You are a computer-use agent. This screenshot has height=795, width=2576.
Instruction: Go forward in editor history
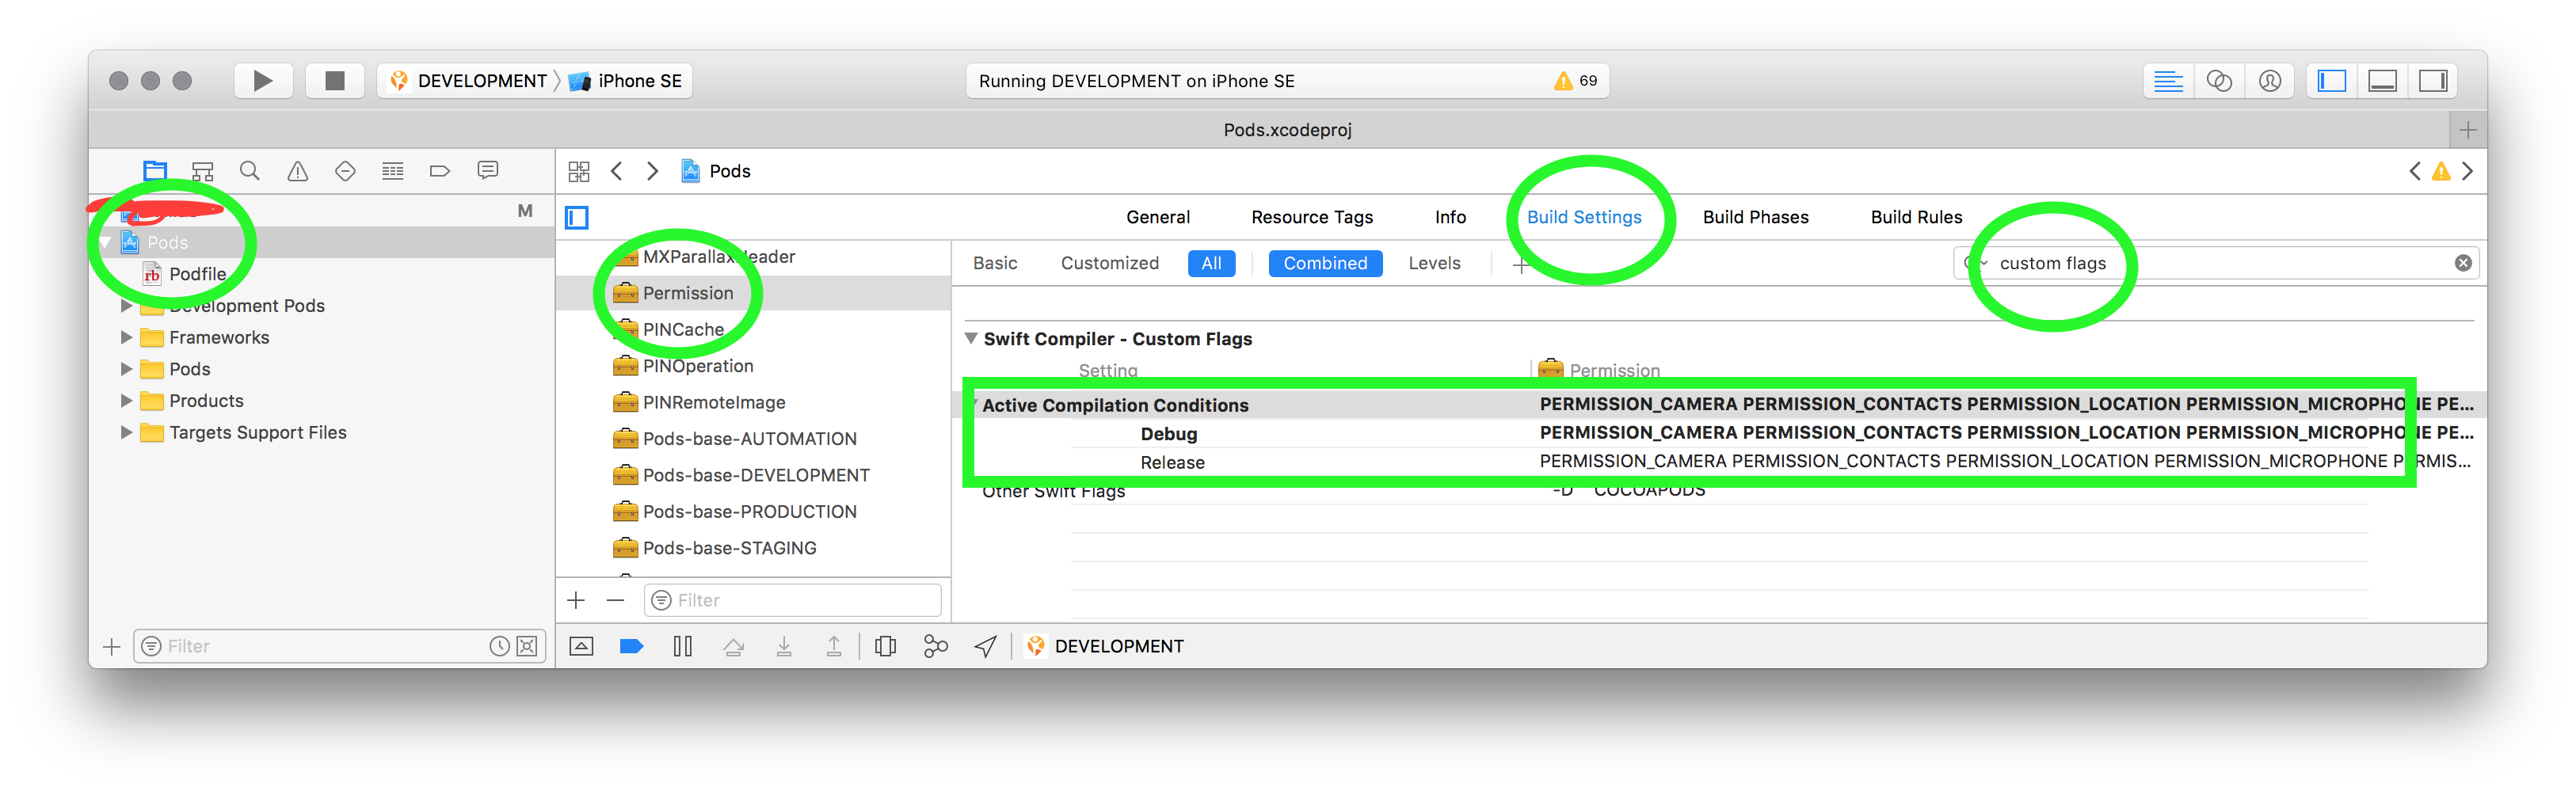pyautogui.click(x=652, y=171)
